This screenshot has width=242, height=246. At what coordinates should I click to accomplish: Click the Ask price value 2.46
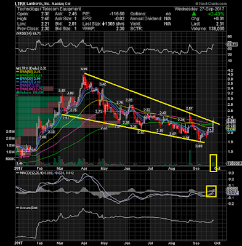click(x=73, y=14)
